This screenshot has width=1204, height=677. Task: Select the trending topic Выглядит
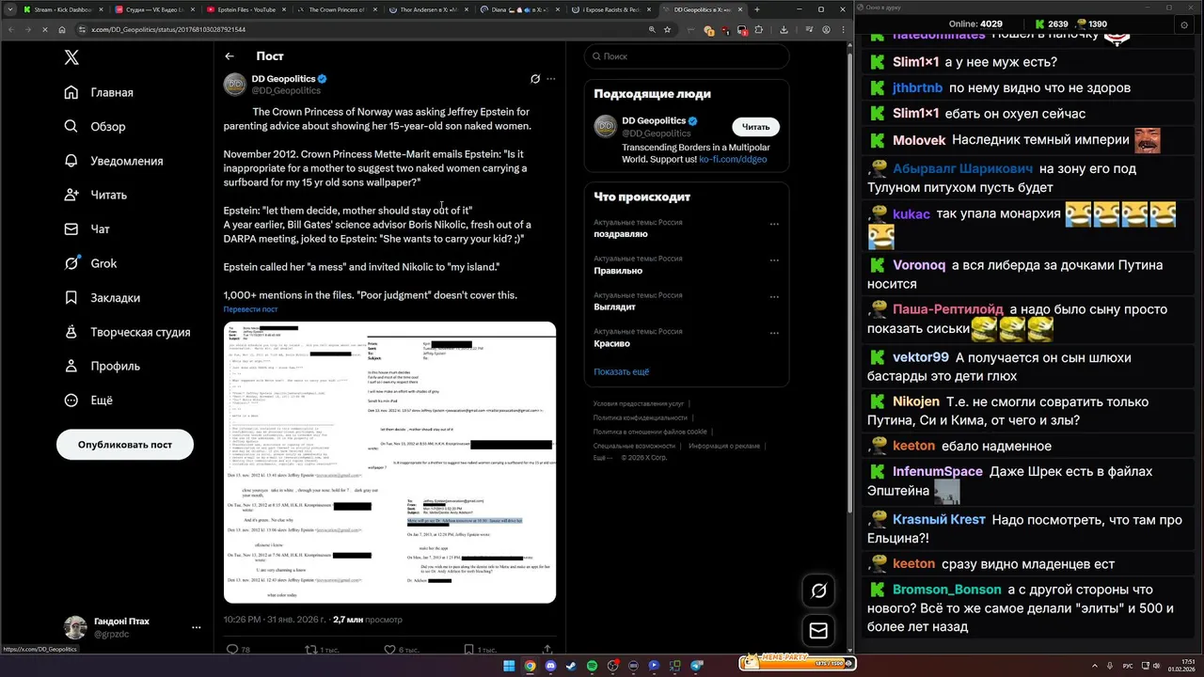[615, 307]
